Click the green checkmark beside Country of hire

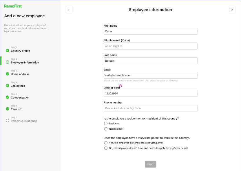click(8, 50)
